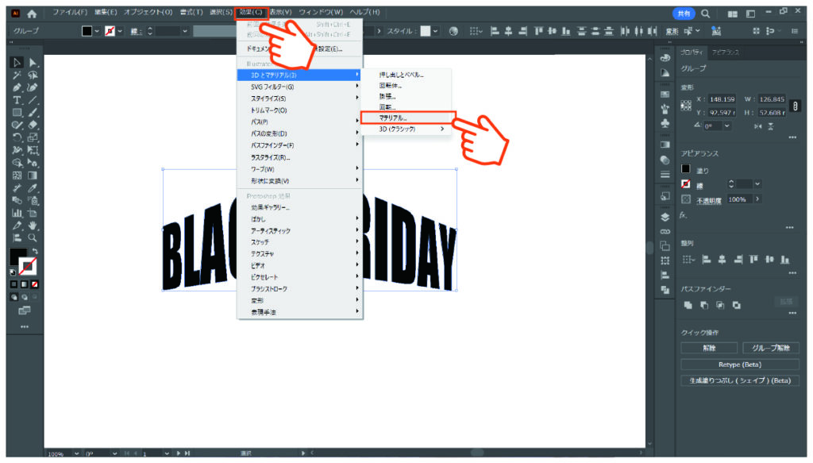Switch to the アピアランス tab
The image size is (813, 463).
[x=726, y=52]
